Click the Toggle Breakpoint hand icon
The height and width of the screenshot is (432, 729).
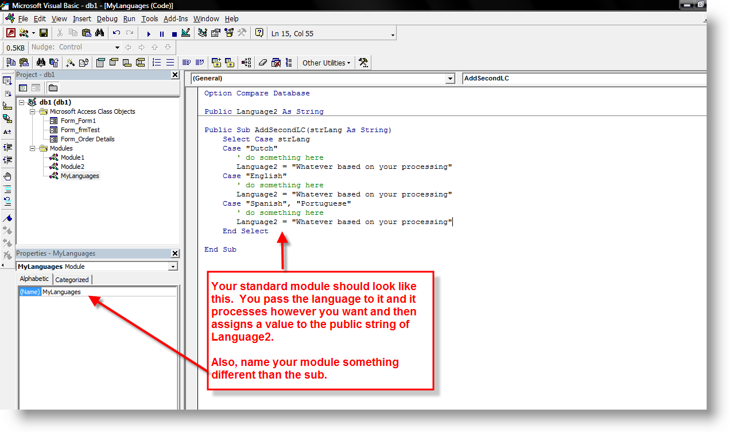click(x=7, y=176)
